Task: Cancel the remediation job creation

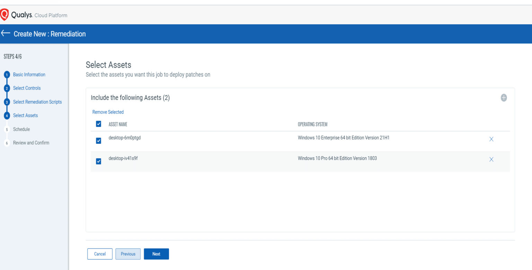Action: (100, 254)
